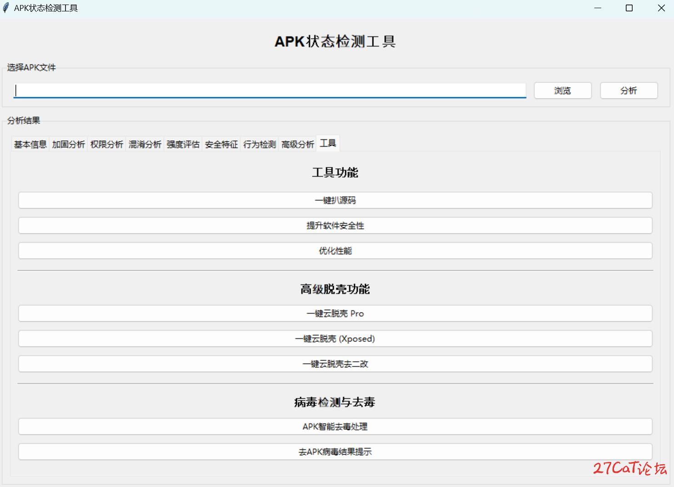Switch to the 基本信息 tab
The image size is (674, 487).
[x=30, y=144]
